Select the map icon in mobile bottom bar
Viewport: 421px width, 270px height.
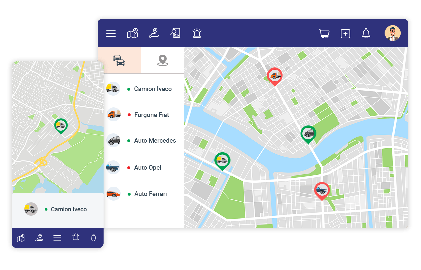21,238
